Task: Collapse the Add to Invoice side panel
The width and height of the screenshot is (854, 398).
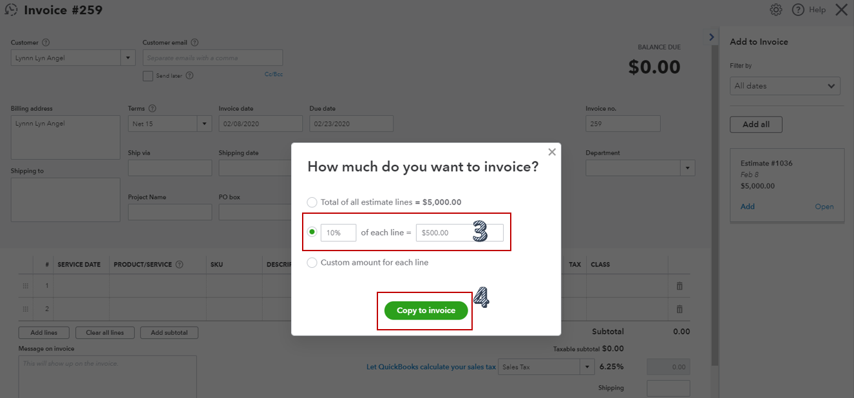Action: (x=712, y=37)
